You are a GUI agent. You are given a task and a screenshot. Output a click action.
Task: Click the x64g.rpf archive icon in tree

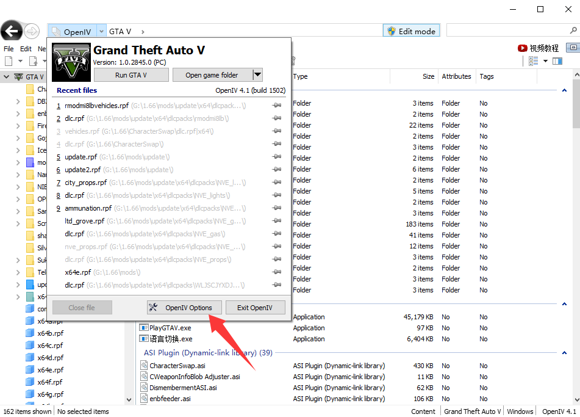pyautogui.click(x=30, y=394)
